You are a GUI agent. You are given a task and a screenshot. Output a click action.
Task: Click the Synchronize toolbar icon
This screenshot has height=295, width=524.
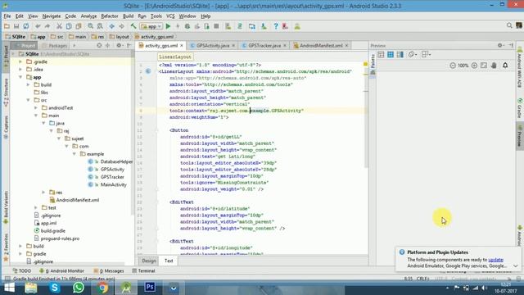point(25,26)
